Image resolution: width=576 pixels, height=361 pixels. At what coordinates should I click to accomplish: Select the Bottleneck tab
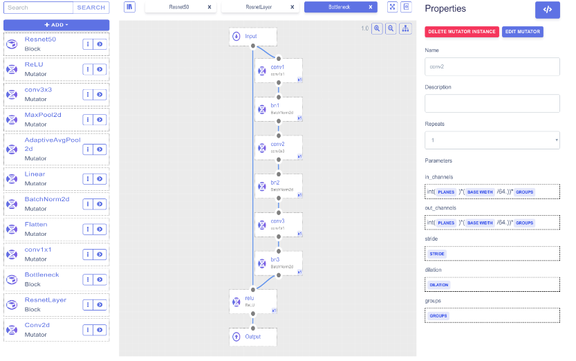[x=339, y=7]
